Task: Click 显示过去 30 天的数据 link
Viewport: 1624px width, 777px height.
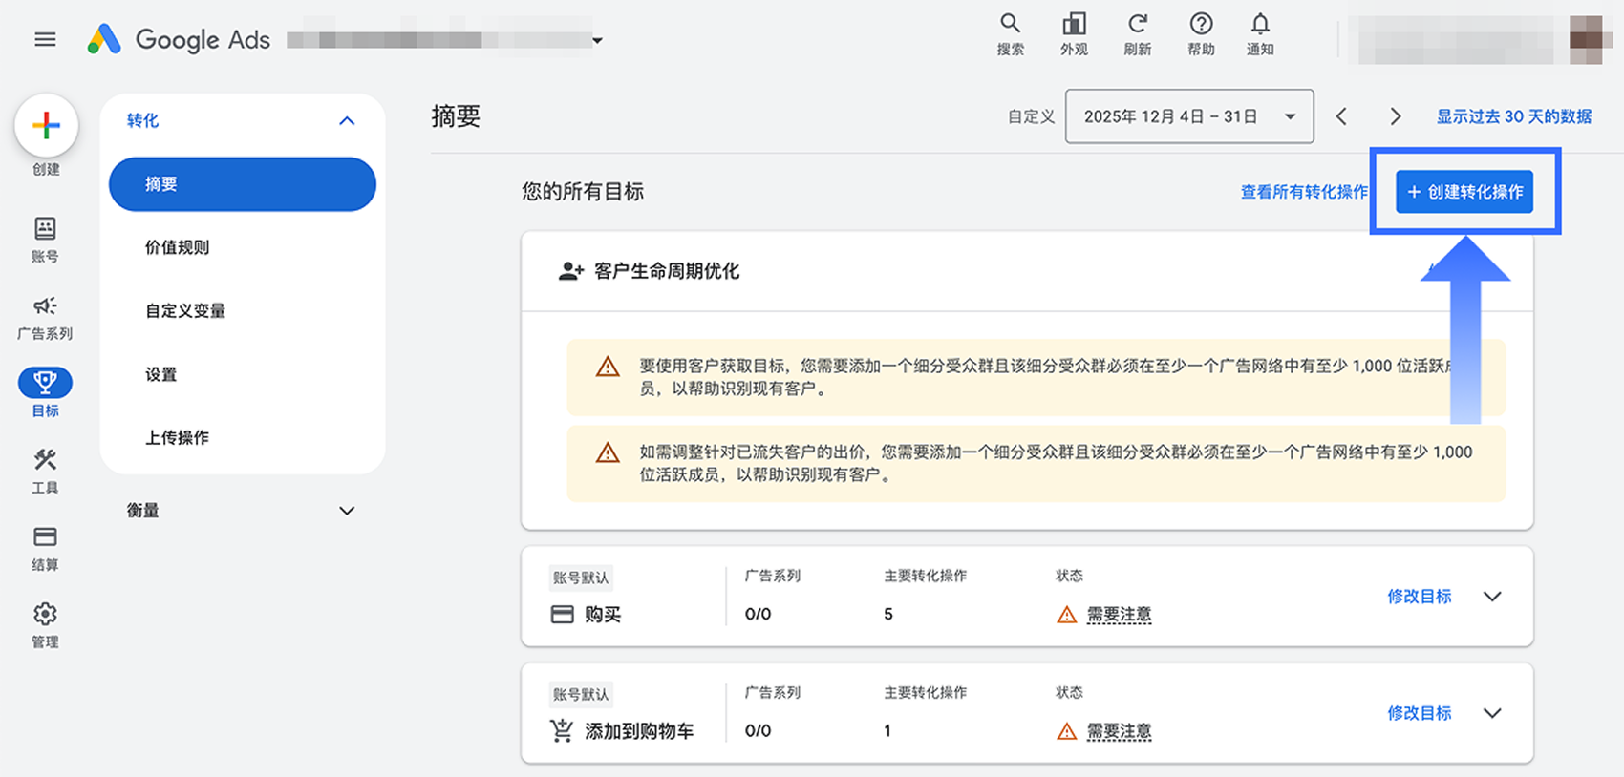Action: (1513, 116)
